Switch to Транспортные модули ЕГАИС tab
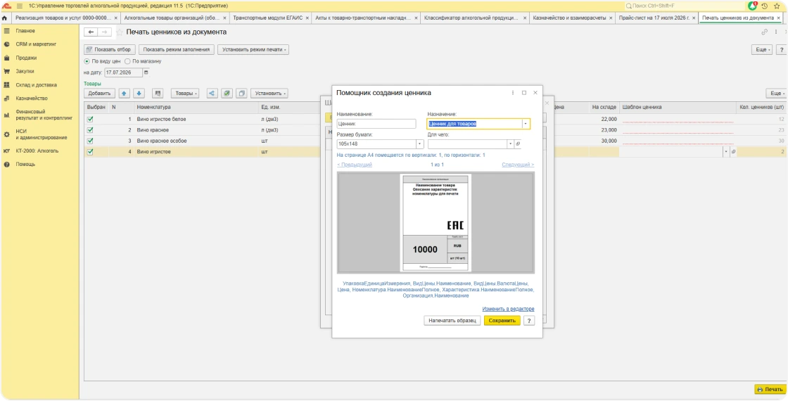Image resolution: width=788 pixels, height=401 pixels. click(268, 18)
